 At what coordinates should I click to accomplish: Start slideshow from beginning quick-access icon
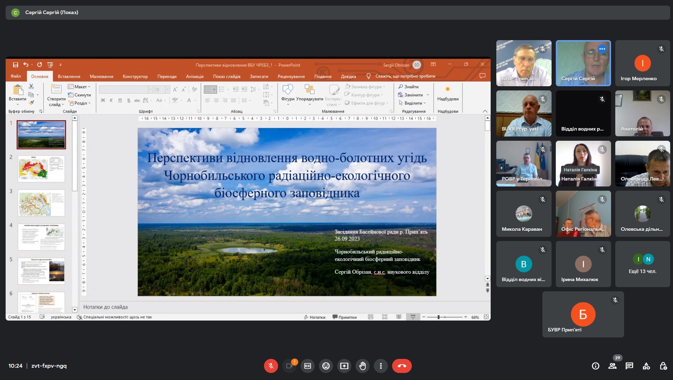50,65
